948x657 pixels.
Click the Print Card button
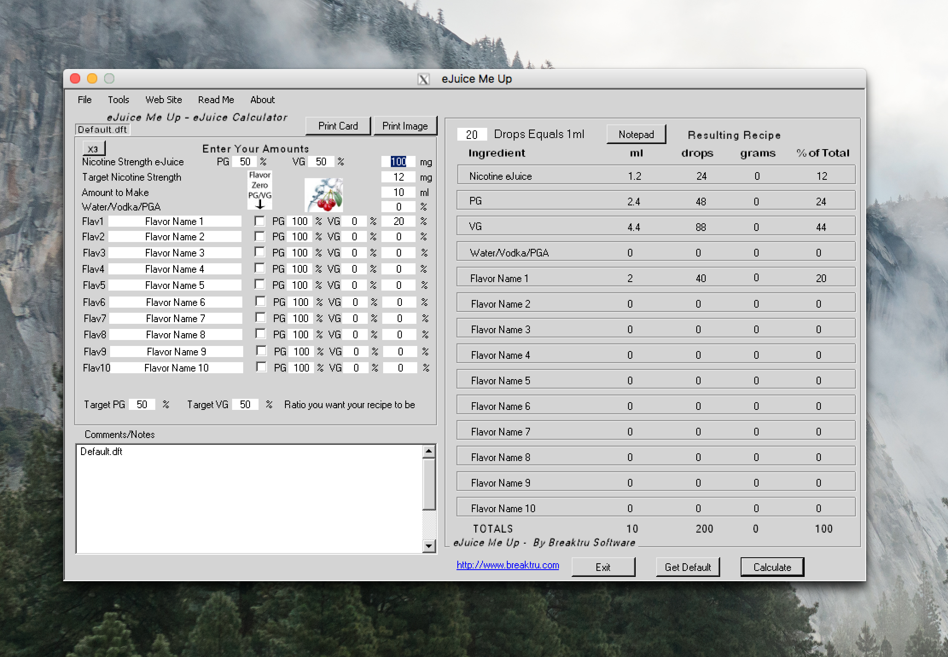(x=338, y=126)
